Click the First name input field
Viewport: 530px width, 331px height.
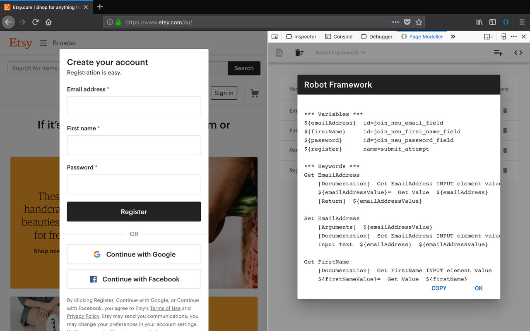tap(134, 145)
